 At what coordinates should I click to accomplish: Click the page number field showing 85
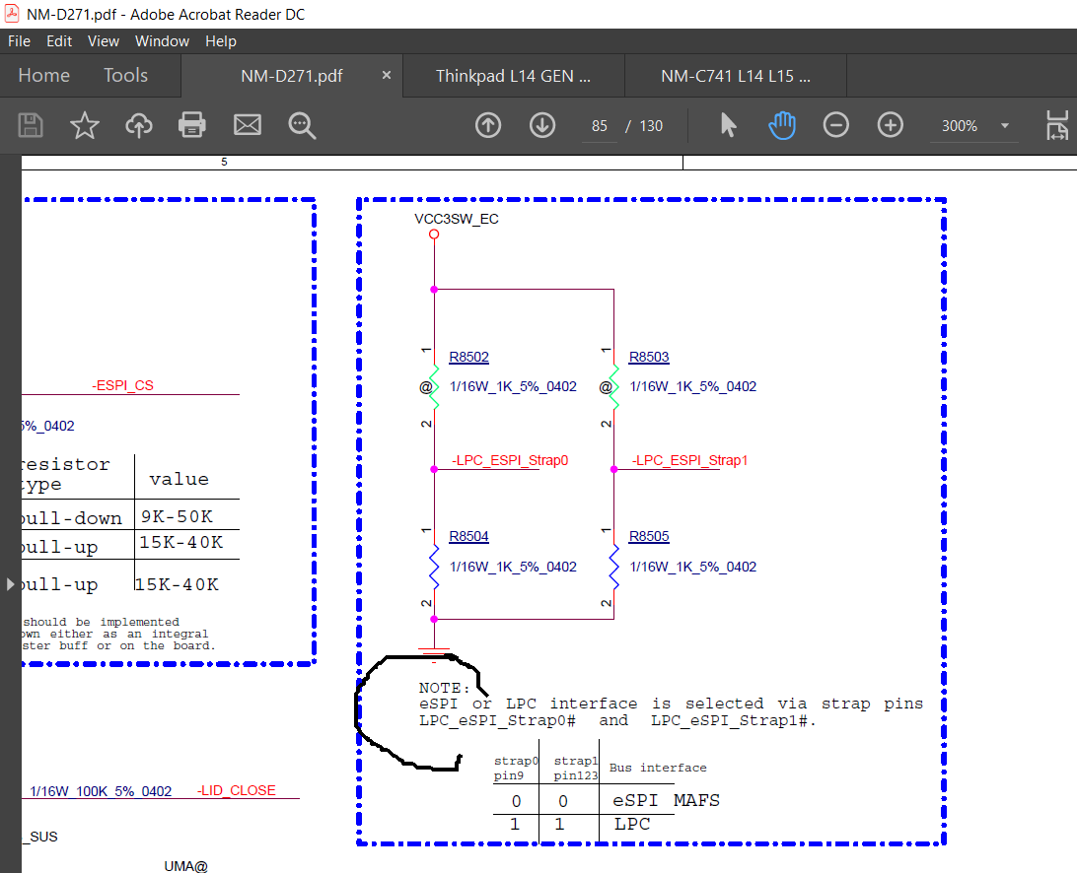click(x=600, y=126)
